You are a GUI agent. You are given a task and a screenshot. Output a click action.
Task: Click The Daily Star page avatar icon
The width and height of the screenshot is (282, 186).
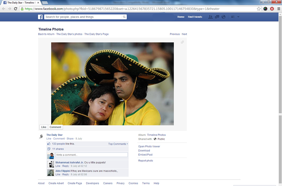point(41,136)
